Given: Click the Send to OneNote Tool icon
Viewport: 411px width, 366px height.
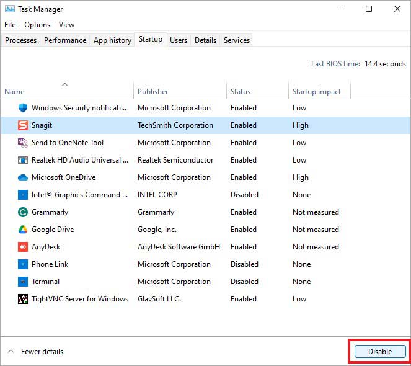Looking at the screenshot, I should pyautogui.click(x=23, y=143).
